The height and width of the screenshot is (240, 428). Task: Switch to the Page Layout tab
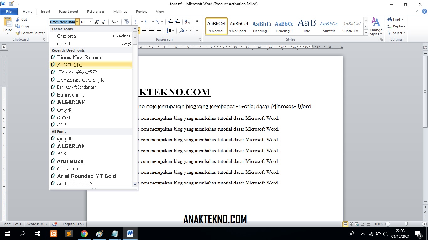click(69, 12)
